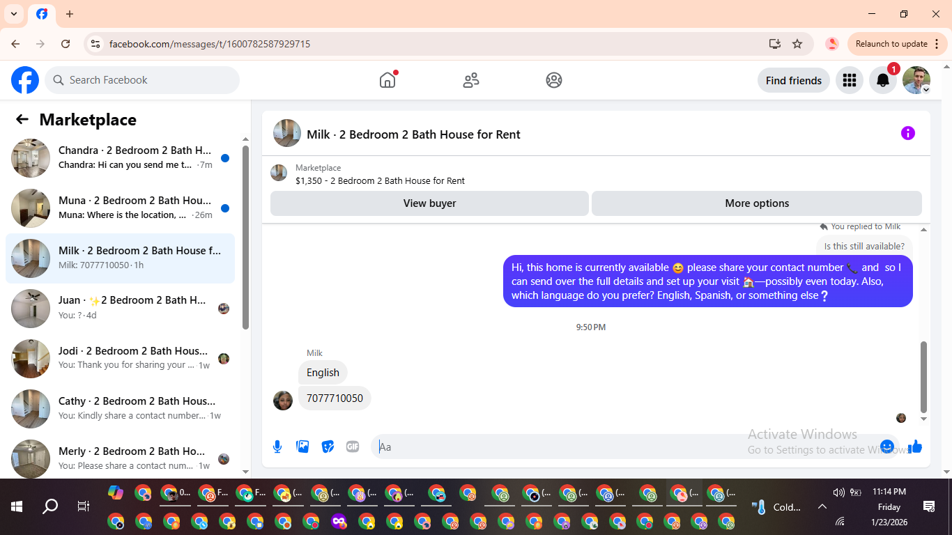Open the Chandra conversation
This screenshot has height=535, width=952.
pos(121,158)
